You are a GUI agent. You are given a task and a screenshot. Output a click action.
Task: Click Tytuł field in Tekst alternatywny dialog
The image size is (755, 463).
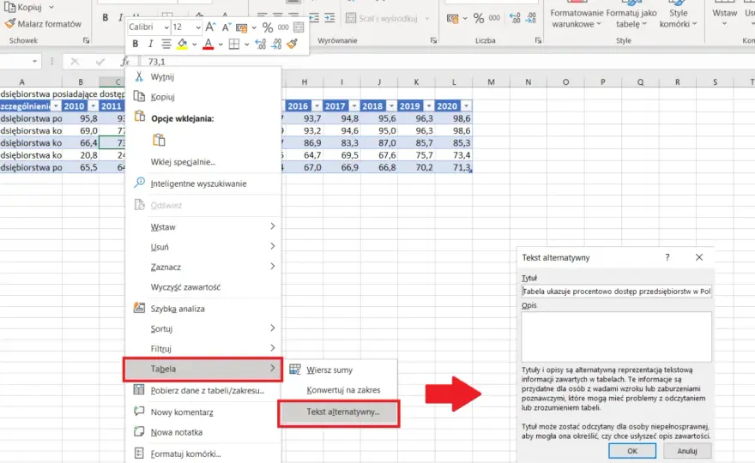(616, 292)
